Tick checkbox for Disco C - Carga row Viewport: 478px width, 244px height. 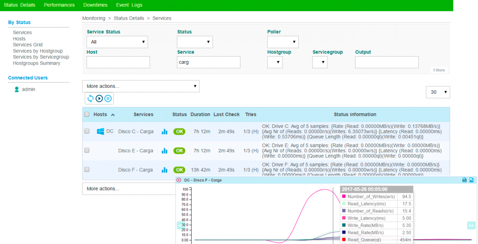pyautogui.click(x=87, y=131)
